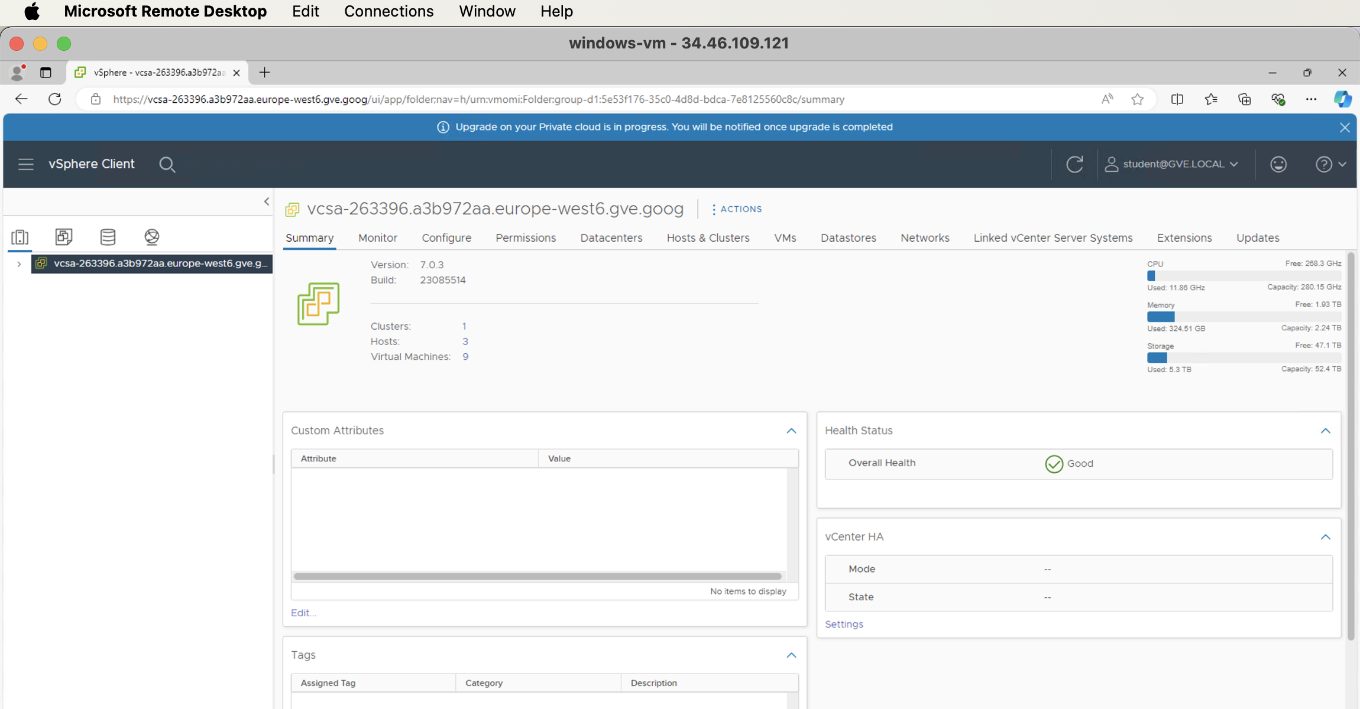This screenshot has width=1360, height=709.
Task: Switch to the VMs tab
Action: [x=785, y=238]
